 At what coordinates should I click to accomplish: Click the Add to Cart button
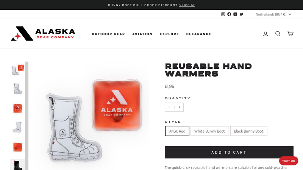point(229,152)
